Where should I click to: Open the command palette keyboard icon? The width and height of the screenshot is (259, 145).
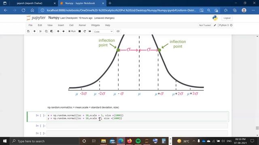[x=118, y=31]
